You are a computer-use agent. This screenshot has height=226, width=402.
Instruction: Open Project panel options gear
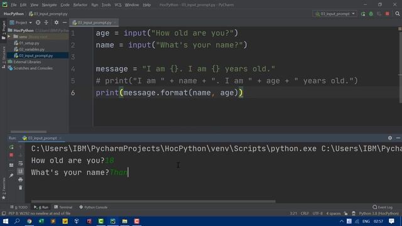pyautogui.click(x=57, y=23)
